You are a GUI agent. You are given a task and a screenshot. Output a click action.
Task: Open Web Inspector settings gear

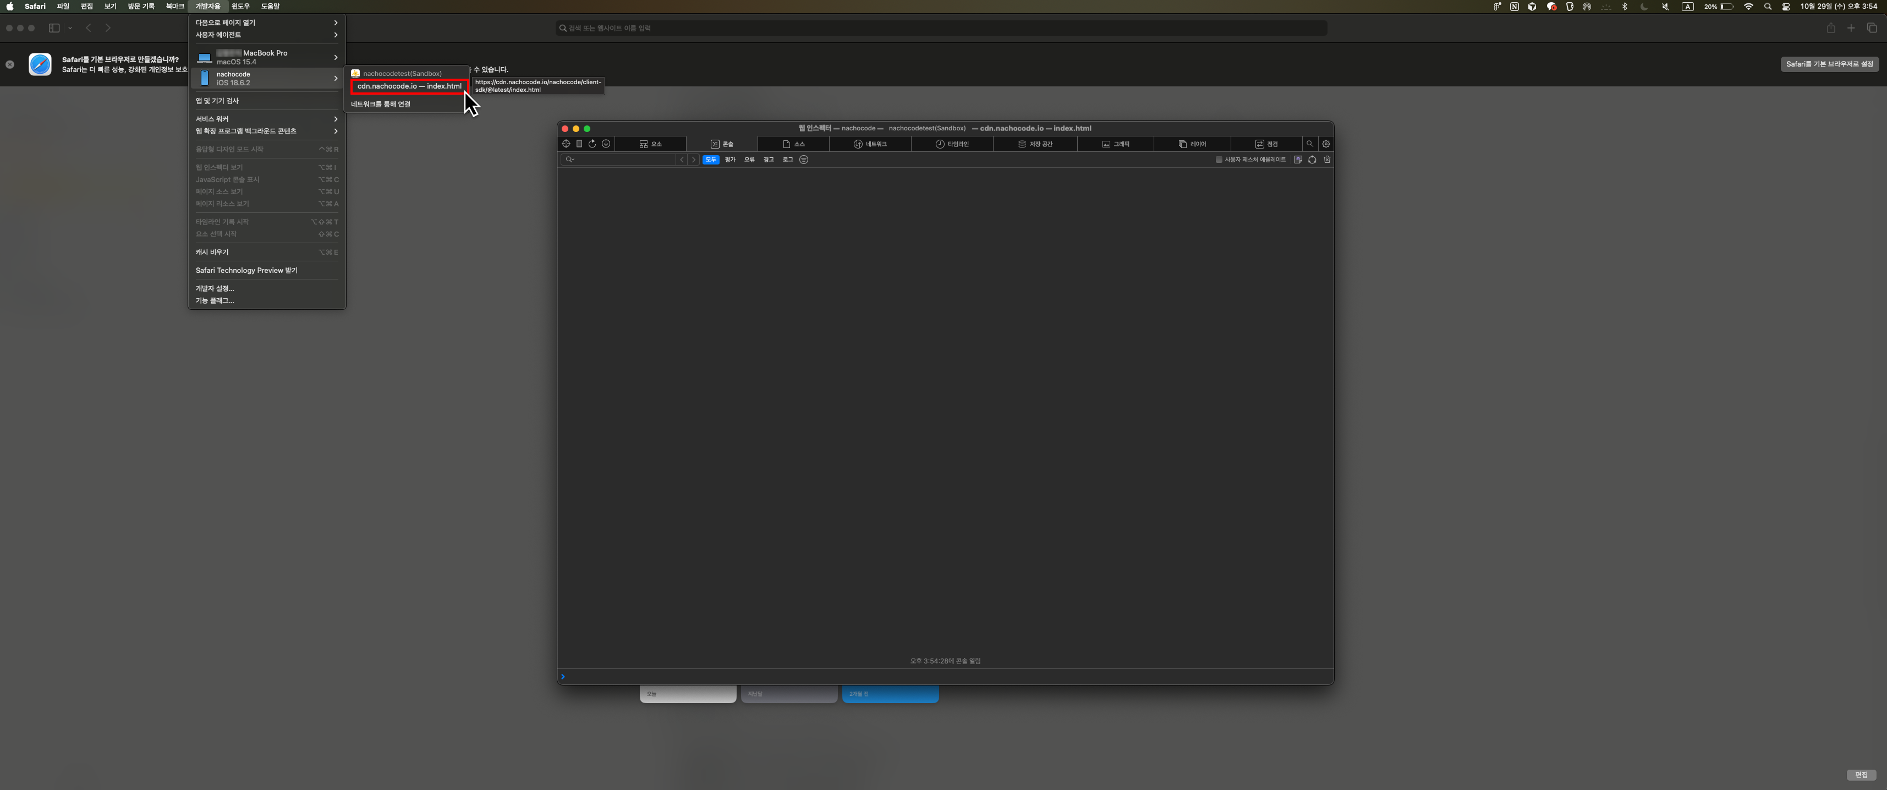coord(1326,144)
